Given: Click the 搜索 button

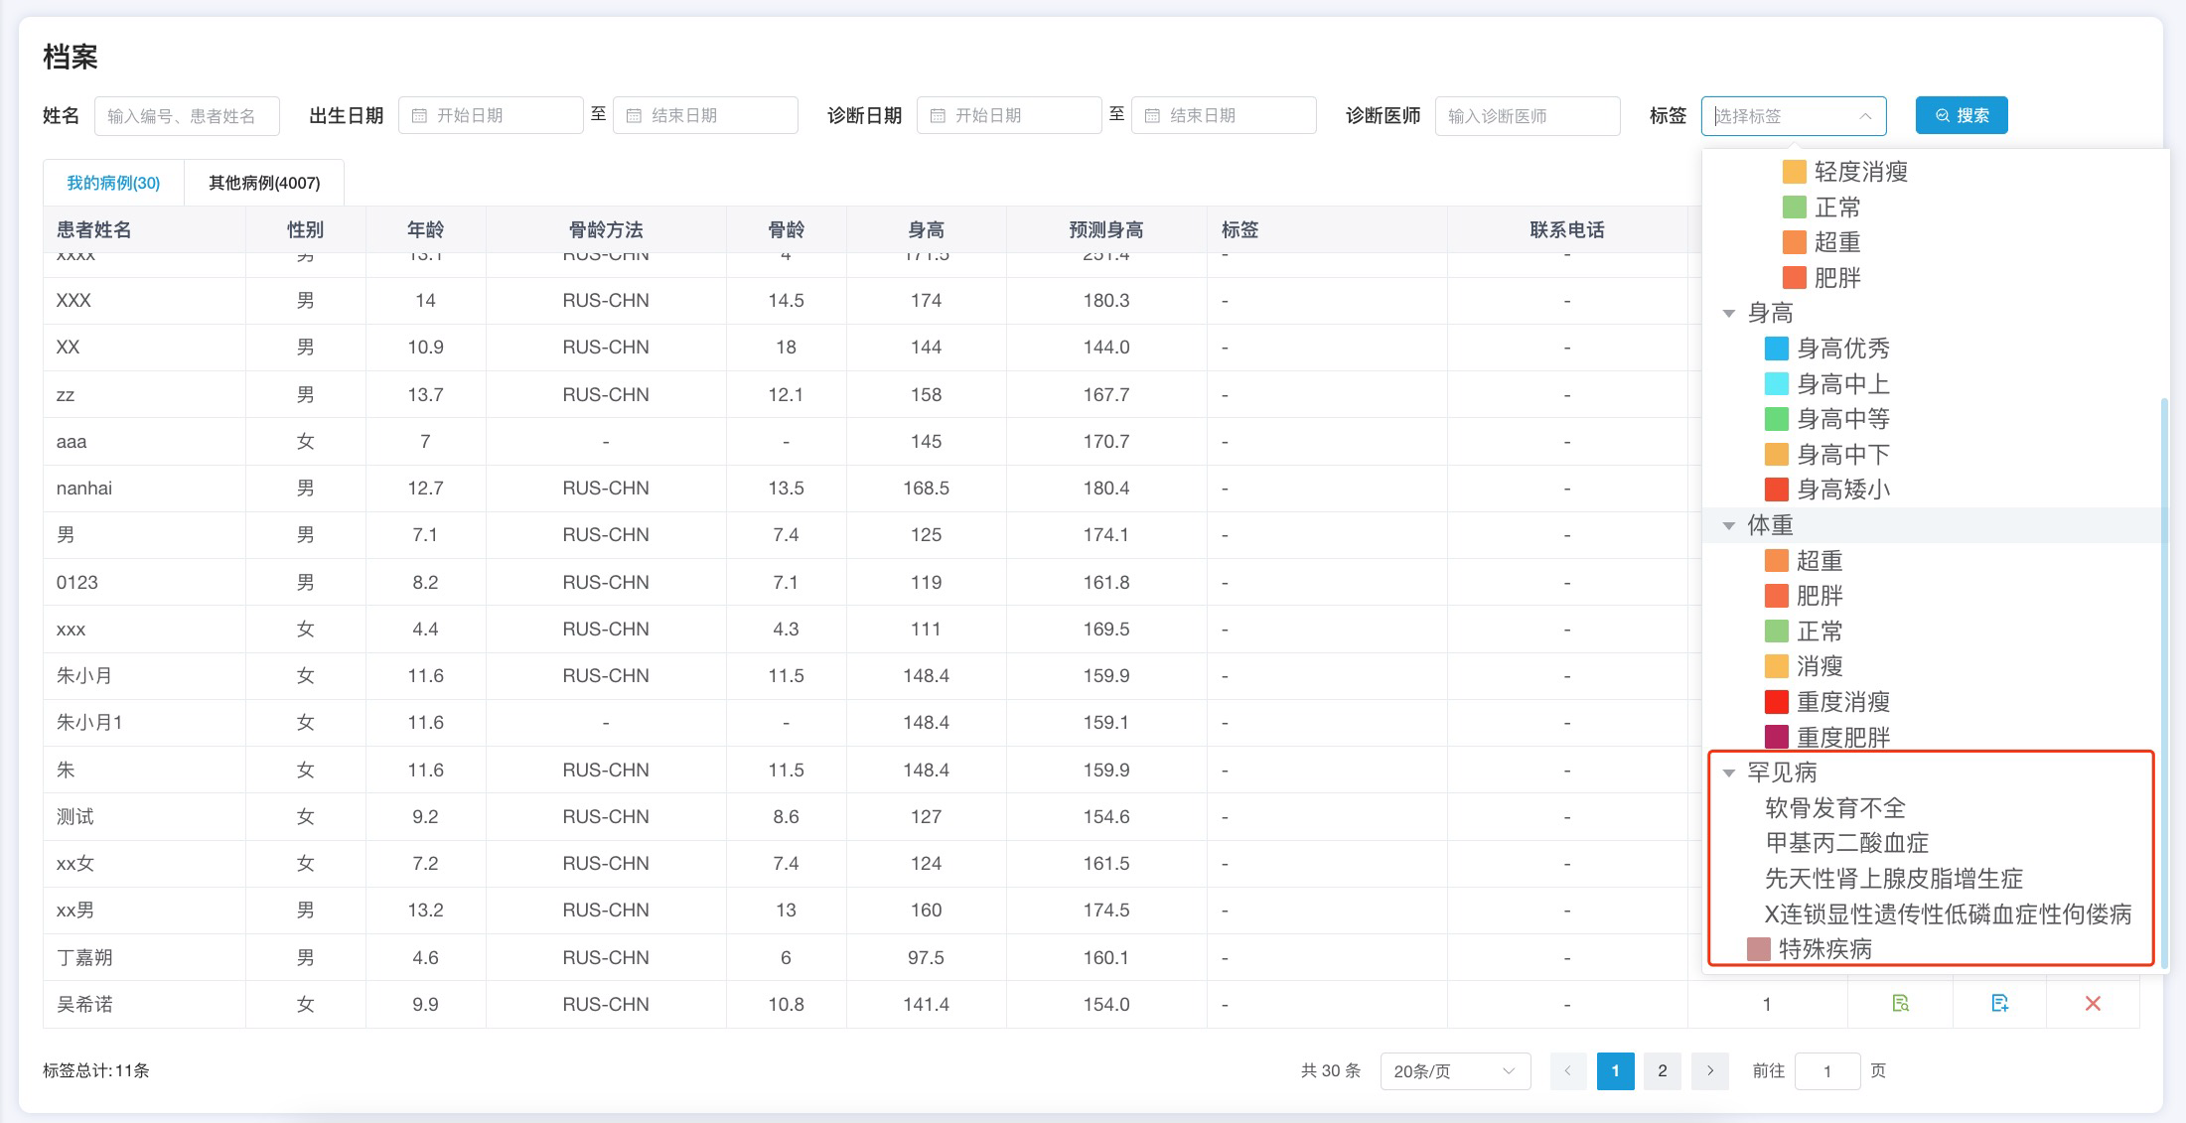Looking at the screenshot, I should tap(1962, 115).
